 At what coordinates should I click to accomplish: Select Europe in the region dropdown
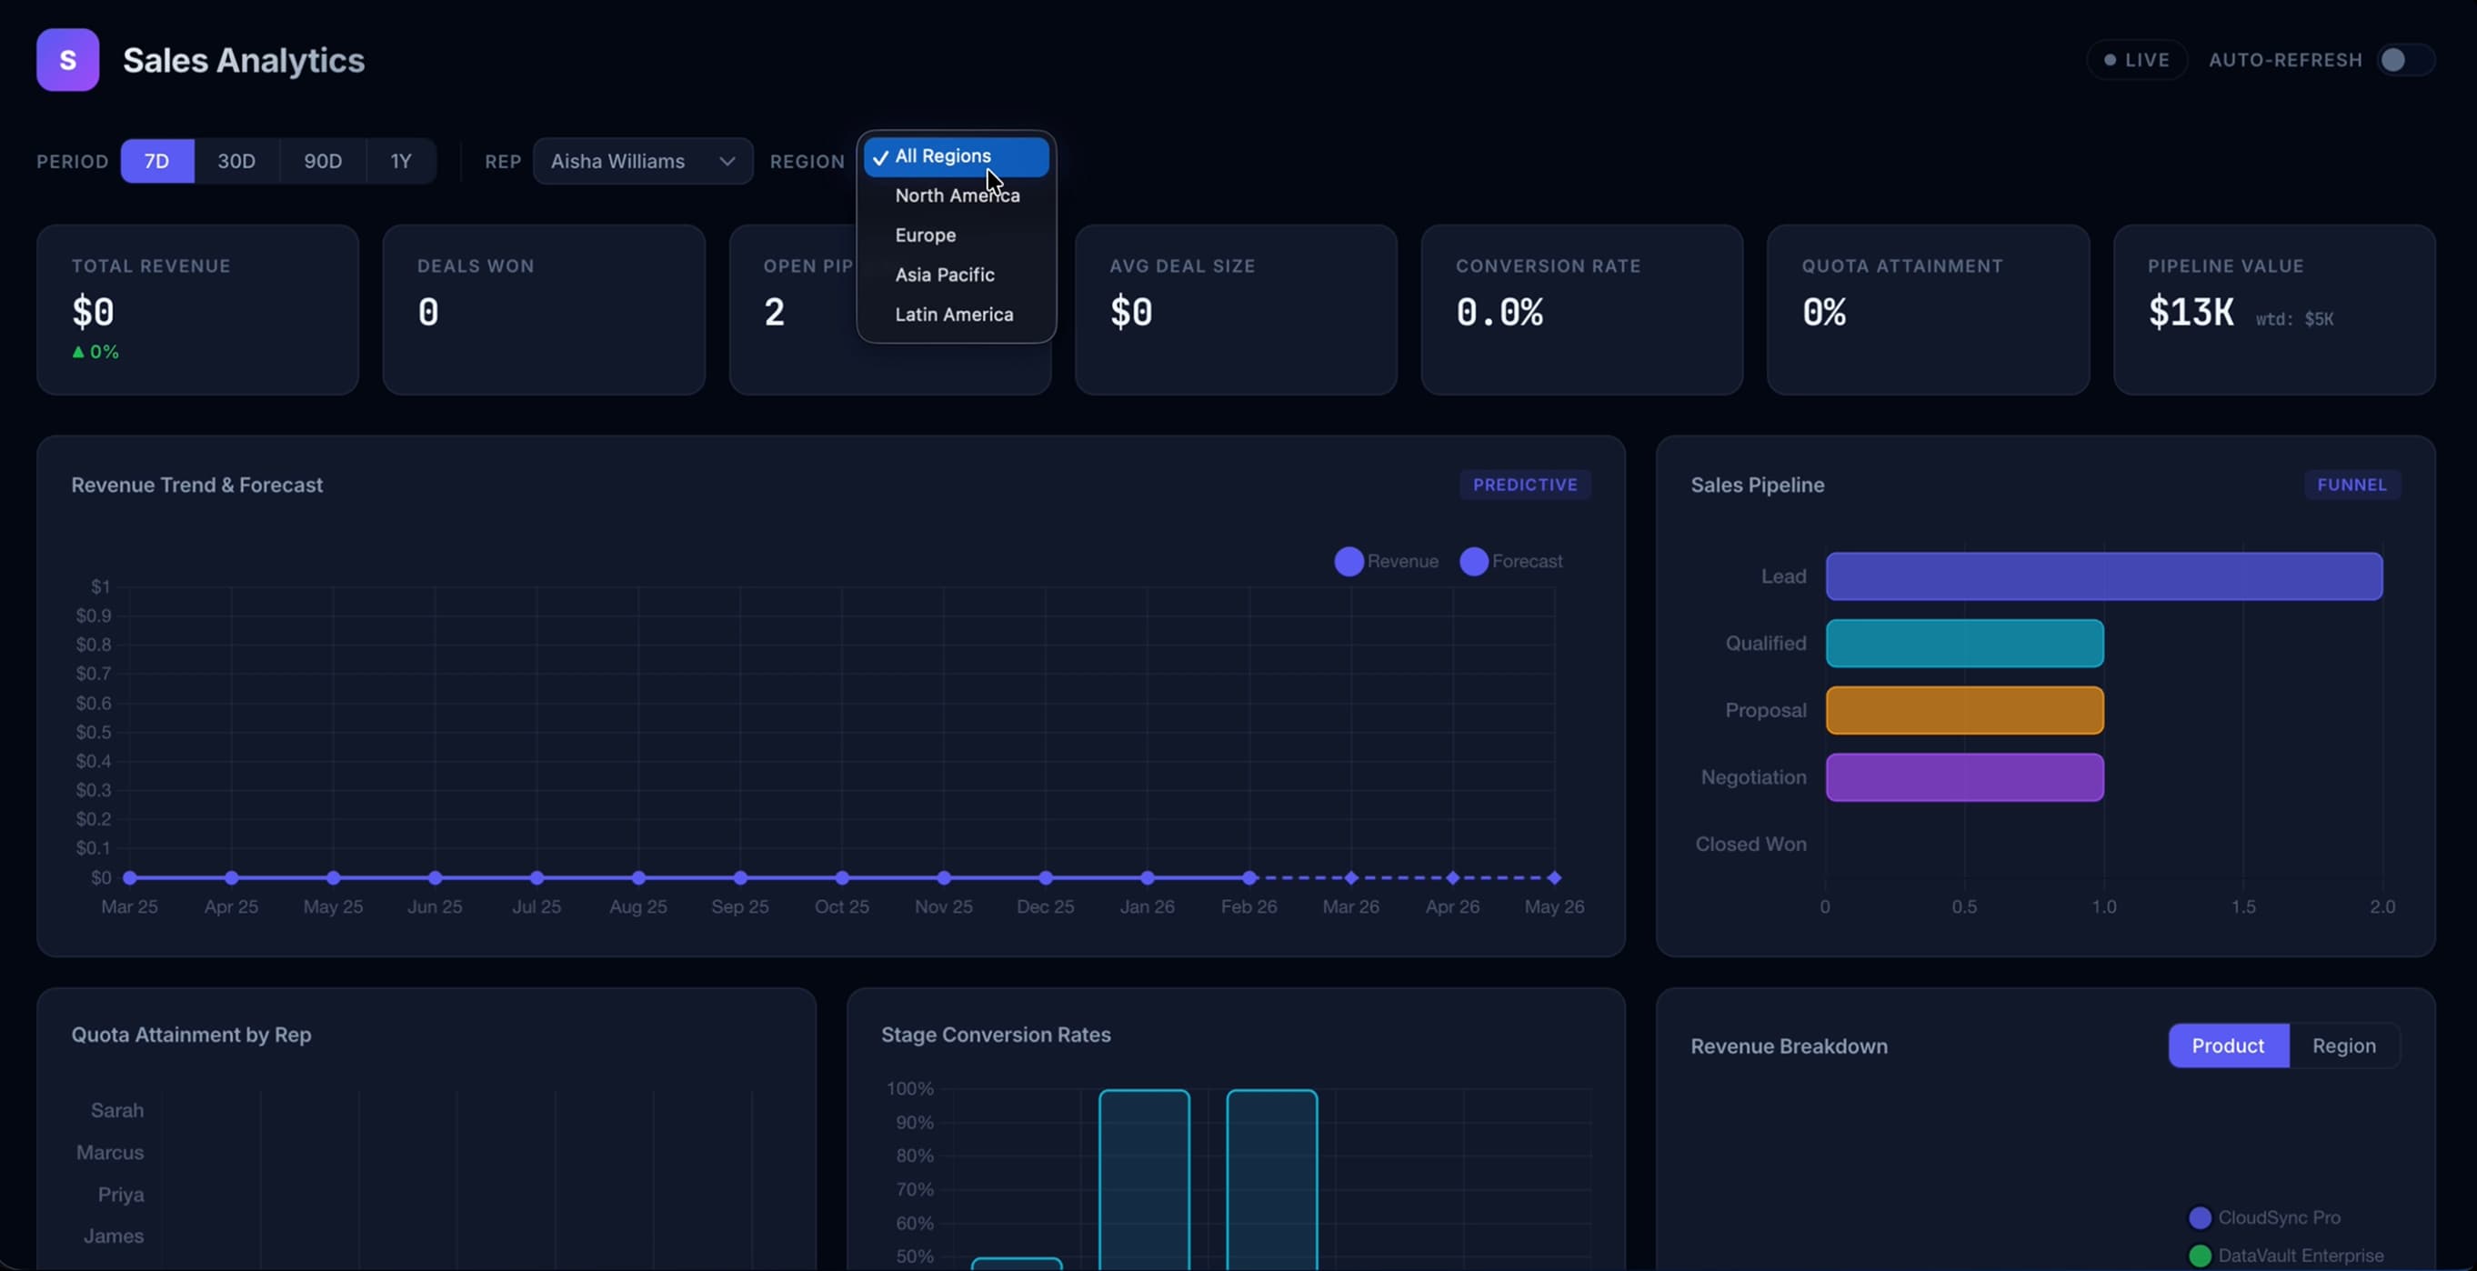point(925,235)
